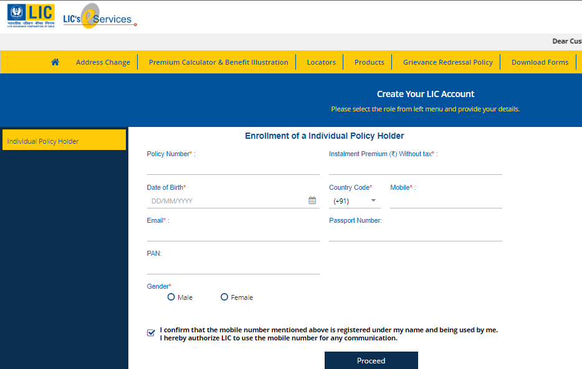Open Premium Calculator & Benefit Illustration
Image resolution: width=582 pixels, height=369 pixels.
218,62
